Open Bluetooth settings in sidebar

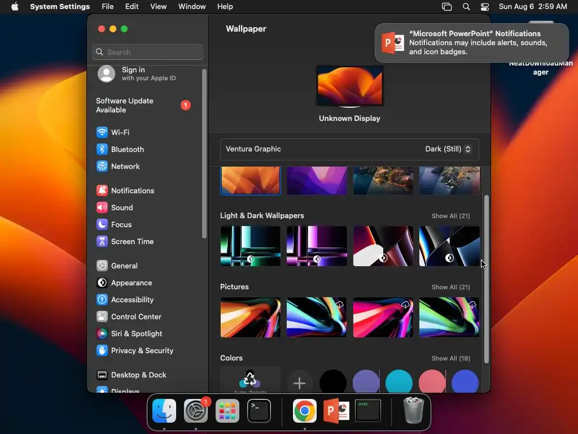tap(120, 149)
